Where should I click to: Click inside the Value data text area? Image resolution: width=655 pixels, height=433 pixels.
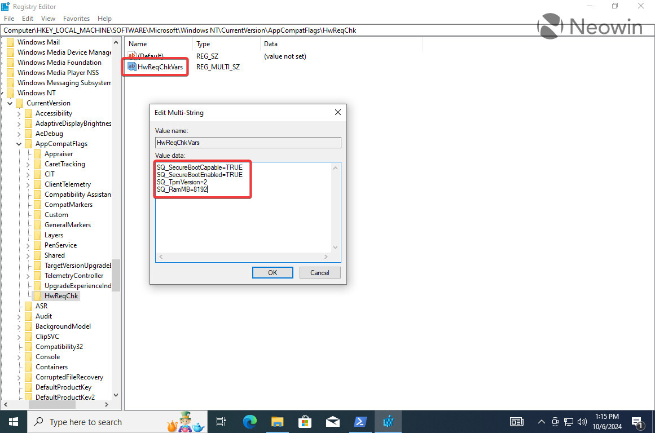tap(244, 207)
